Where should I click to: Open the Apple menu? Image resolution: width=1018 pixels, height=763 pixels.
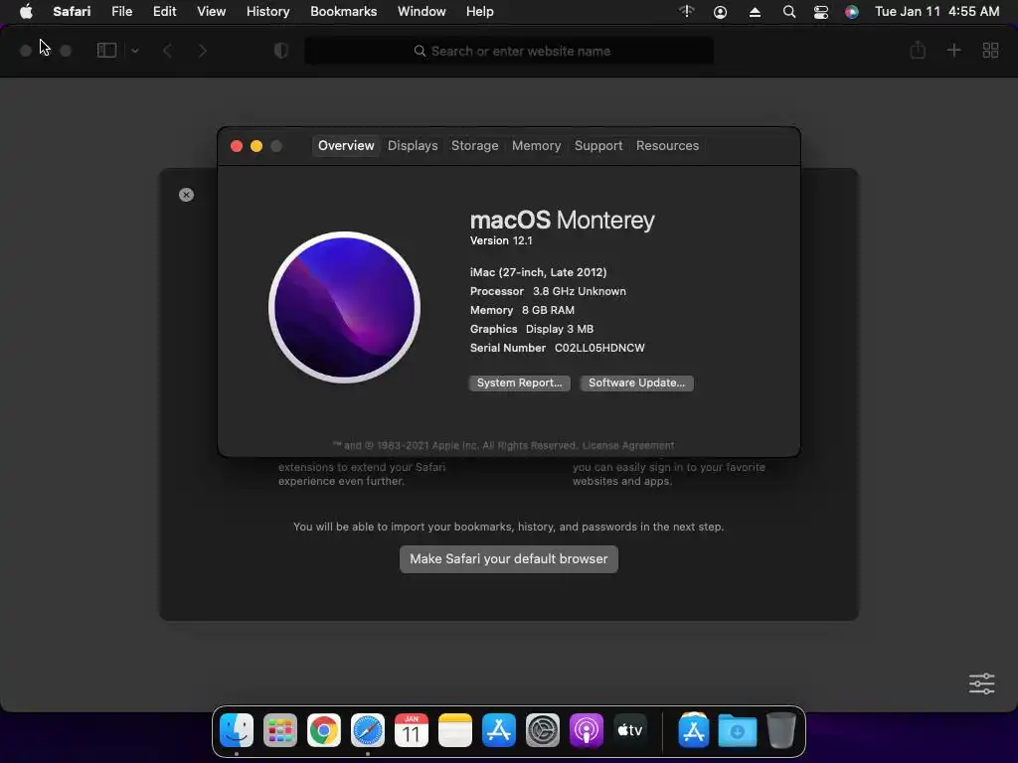pyautogui.click(x=26, y=12)
